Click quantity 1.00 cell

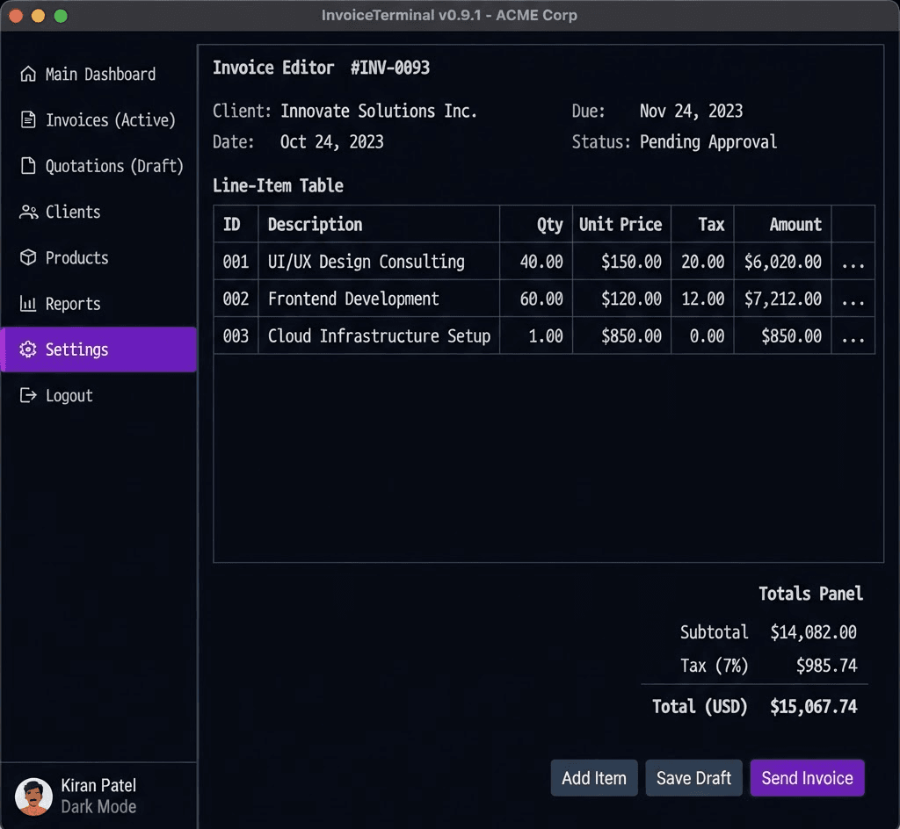[536, 336]
